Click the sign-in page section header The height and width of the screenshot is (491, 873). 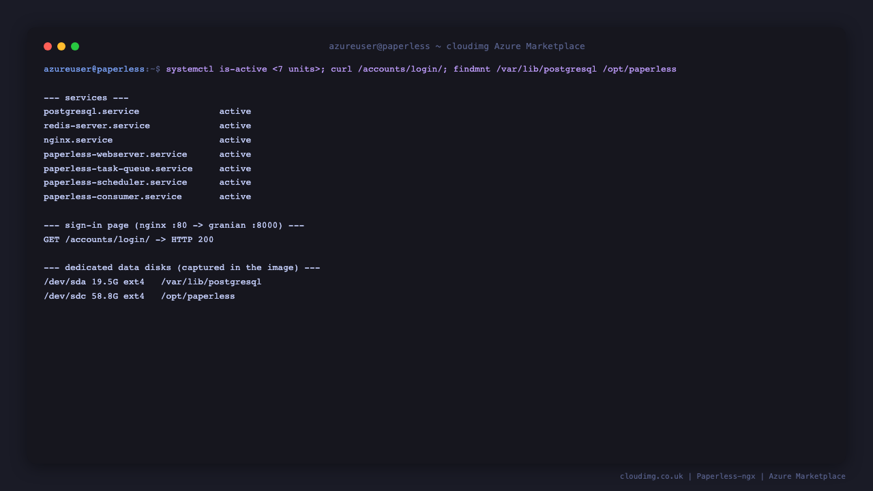pyautogui.click(x=174, y=225)
